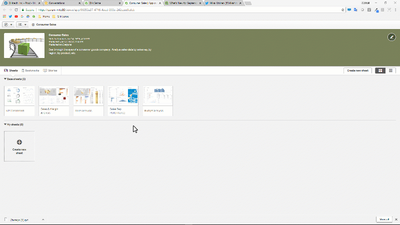This screenshot has height=225, width=400.
Task: Switch to the Conversations browser tab
Action: 61,3
